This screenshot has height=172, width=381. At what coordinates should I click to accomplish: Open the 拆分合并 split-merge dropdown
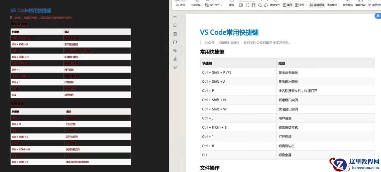coord(214,5)
